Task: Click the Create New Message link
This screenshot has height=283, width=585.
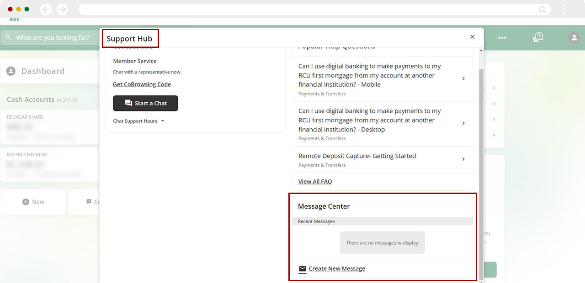Action: tap(337, 269)
